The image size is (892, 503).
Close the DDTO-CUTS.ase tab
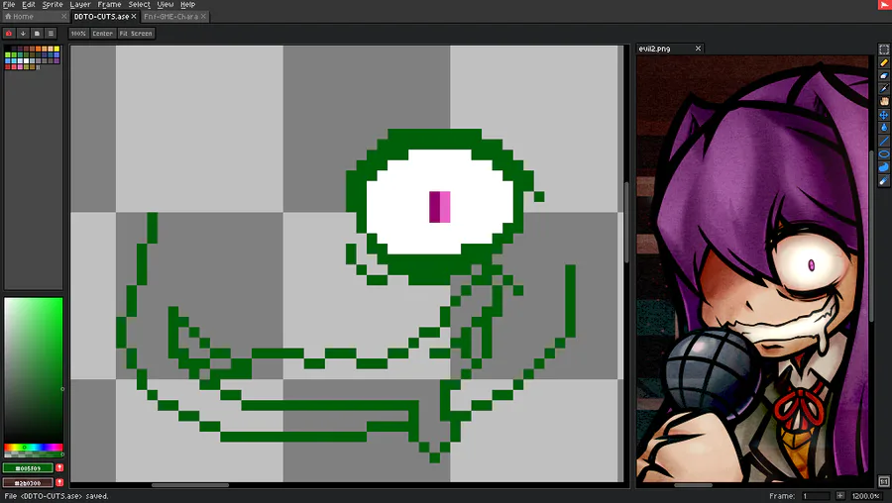coord(134,17)
